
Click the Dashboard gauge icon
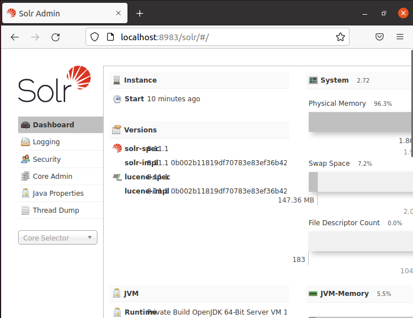(x=25, y=125)
